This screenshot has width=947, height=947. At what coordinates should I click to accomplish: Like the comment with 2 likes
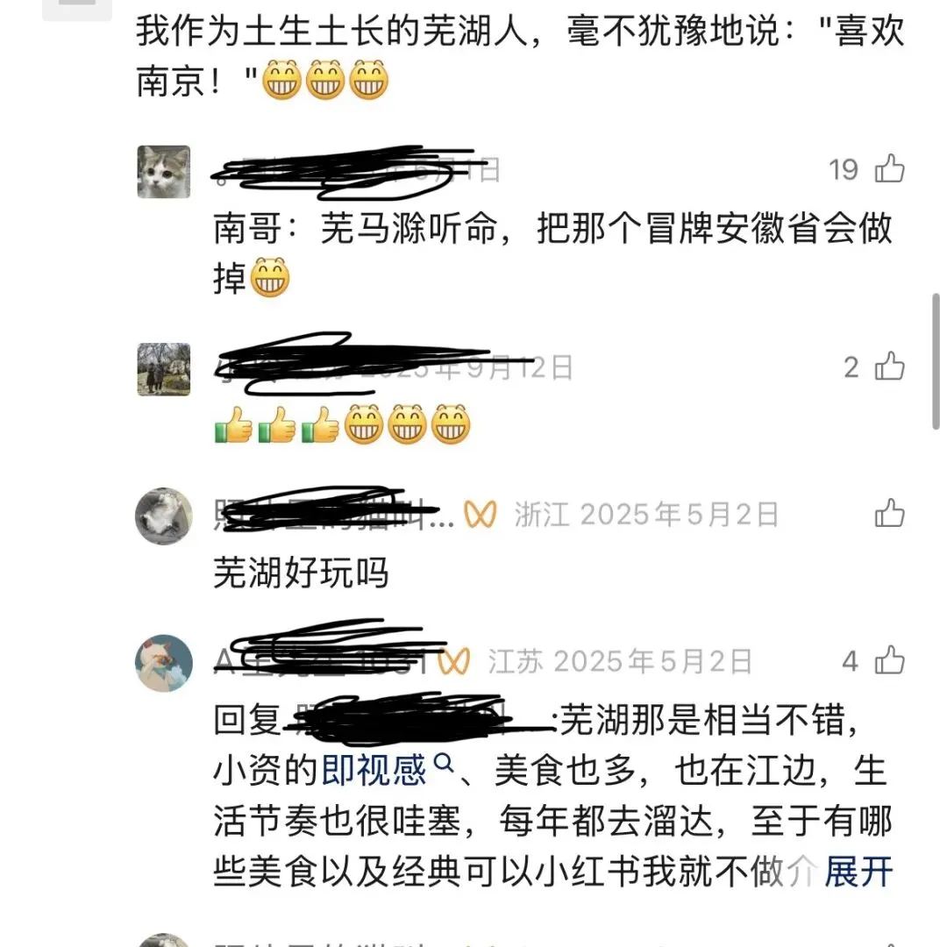click(x=890, y=366)
